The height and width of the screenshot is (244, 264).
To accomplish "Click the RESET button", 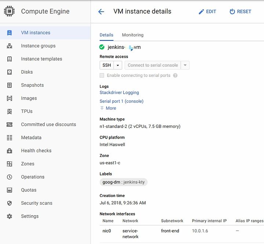I will [x=240, y=11].
